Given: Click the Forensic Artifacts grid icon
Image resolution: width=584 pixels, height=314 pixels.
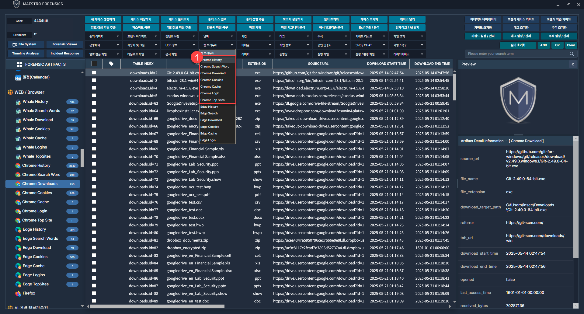Looking at the screenshot, I should click(x=20, y=65).
